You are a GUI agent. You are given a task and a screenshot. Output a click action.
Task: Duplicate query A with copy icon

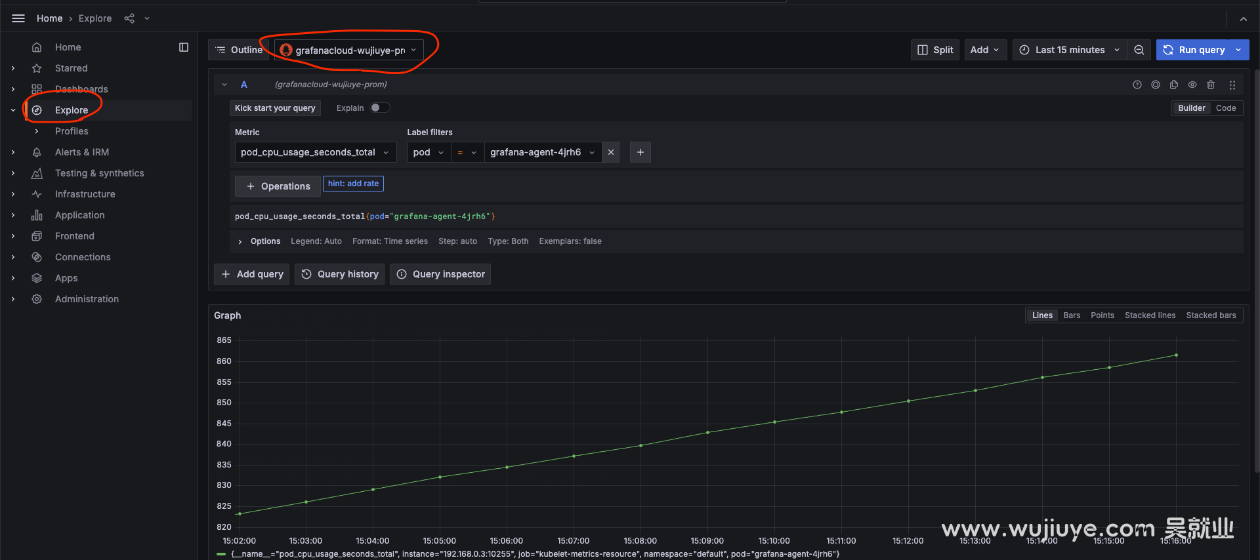coord(1174,85)
